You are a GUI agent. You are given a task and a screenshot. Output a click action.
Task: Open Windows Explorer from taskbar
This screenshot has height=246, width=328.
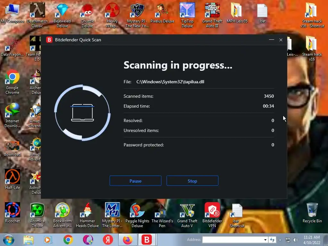click(29, 240)
